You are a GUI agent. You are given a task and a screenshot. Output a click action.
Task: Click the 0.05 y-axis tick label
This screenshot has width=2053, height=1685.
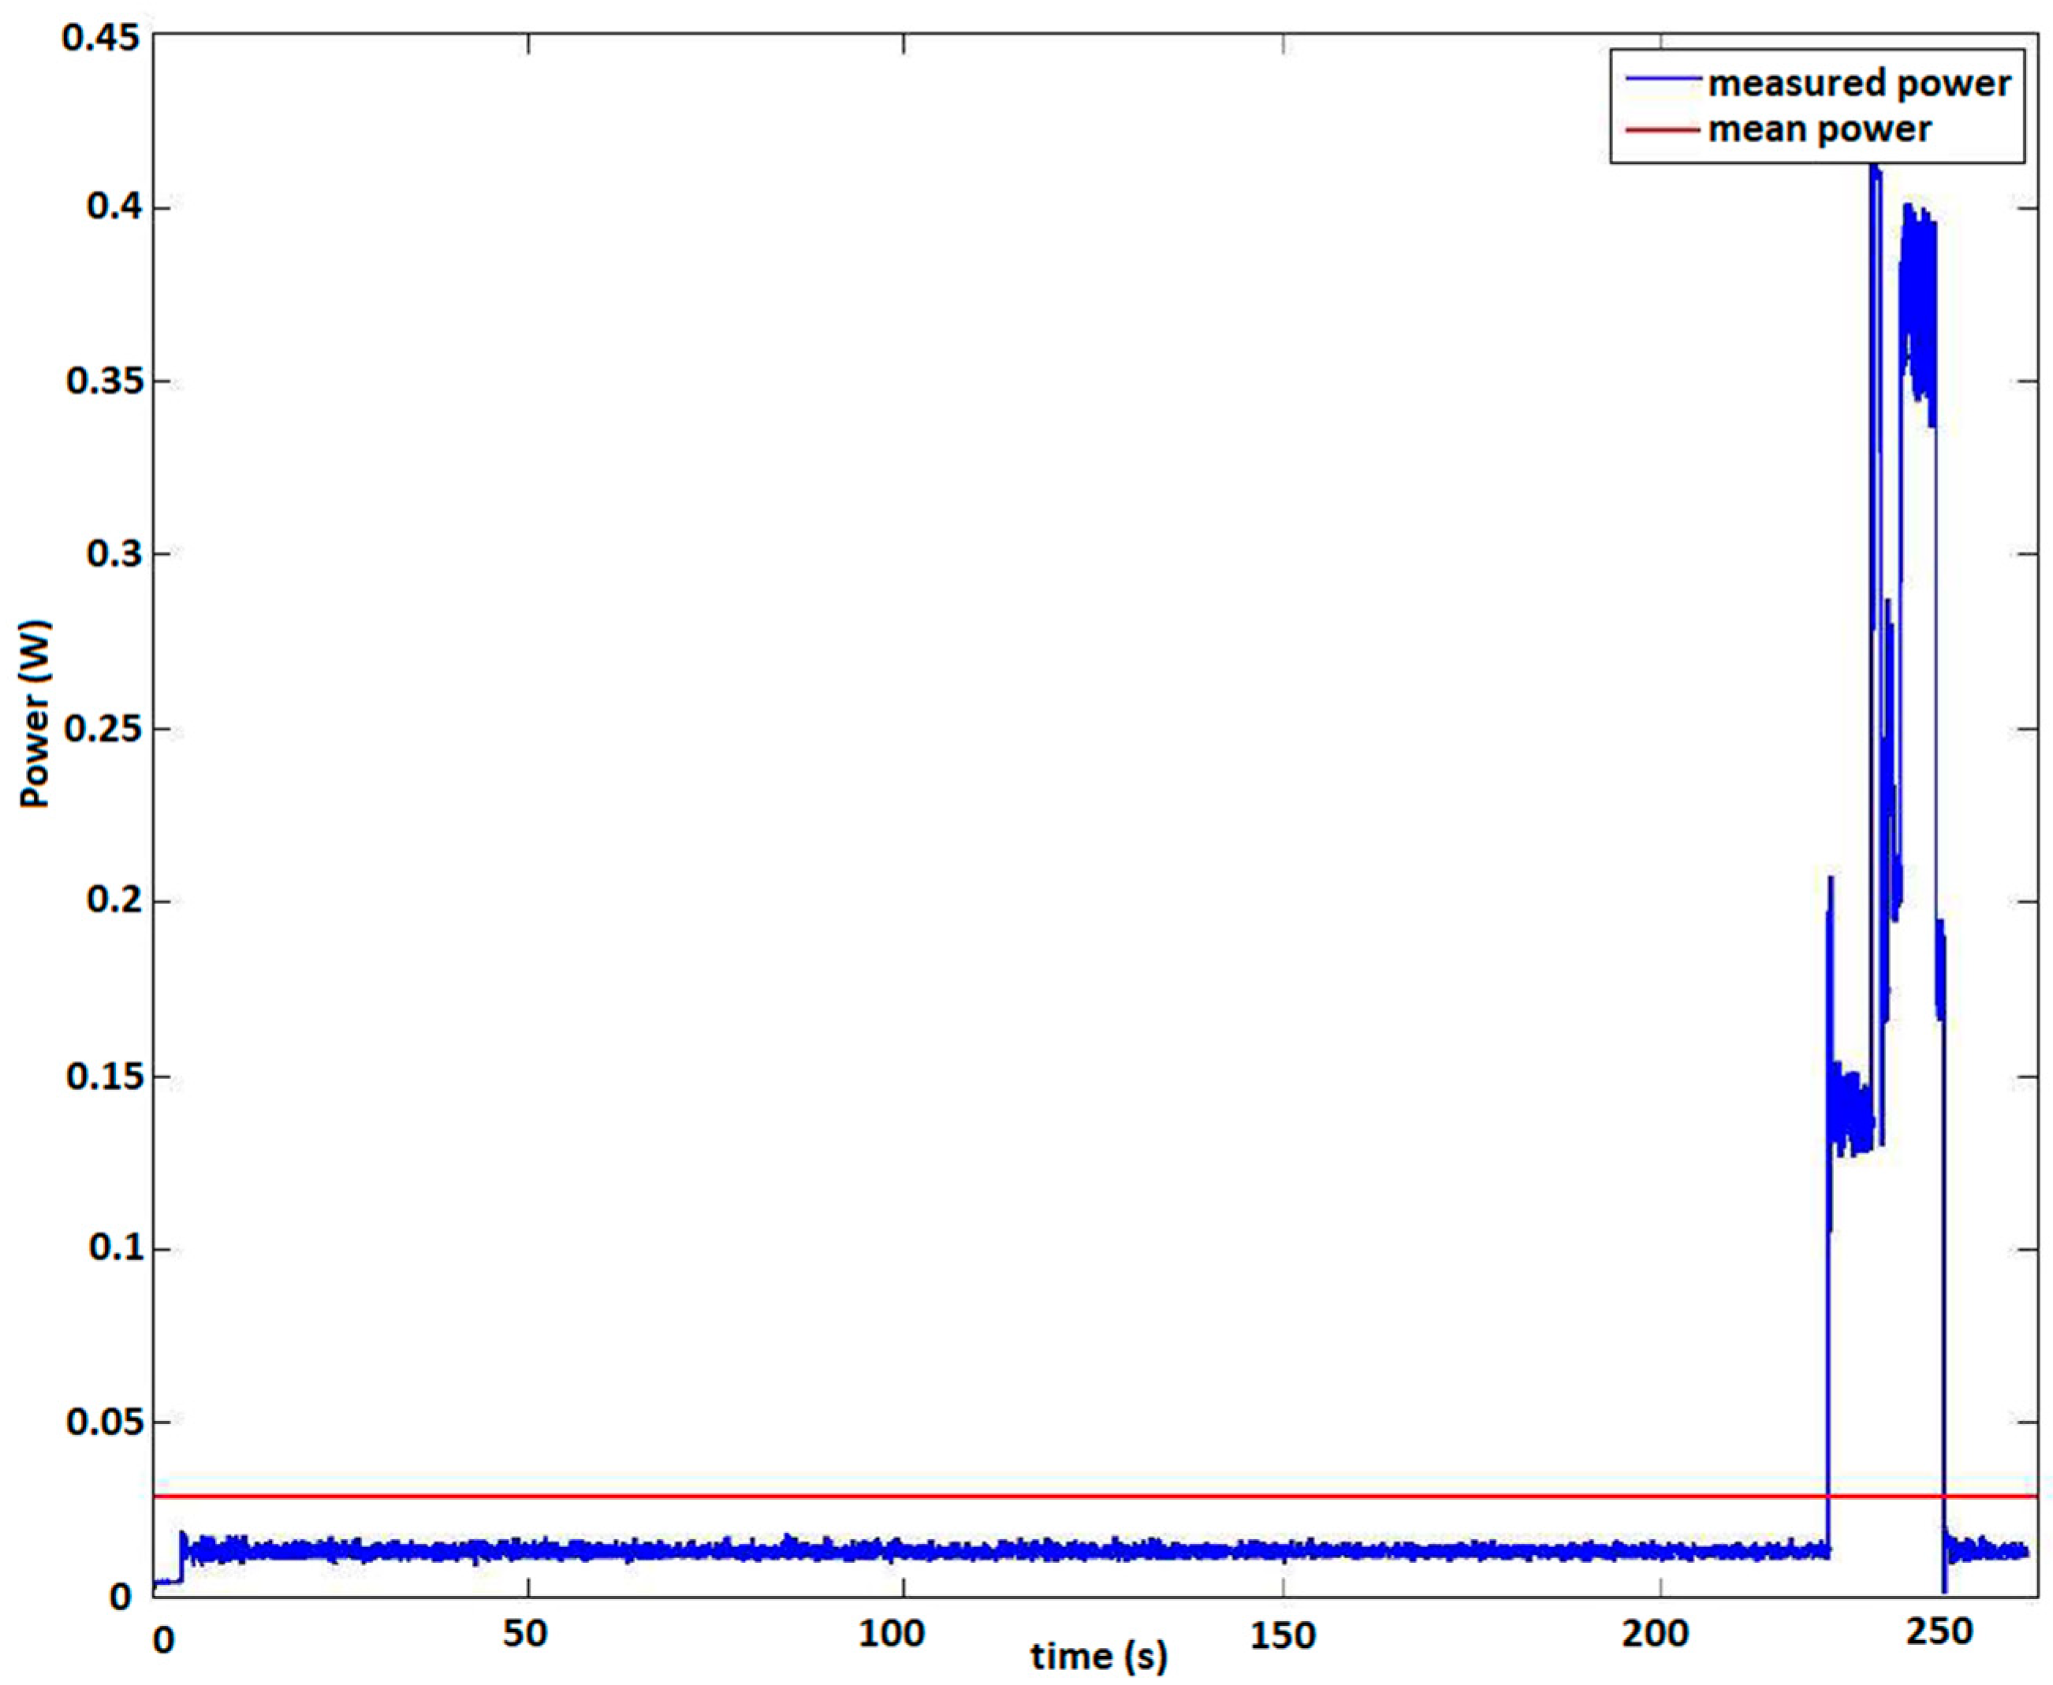pyautogui.click(x=106, y=1422)
